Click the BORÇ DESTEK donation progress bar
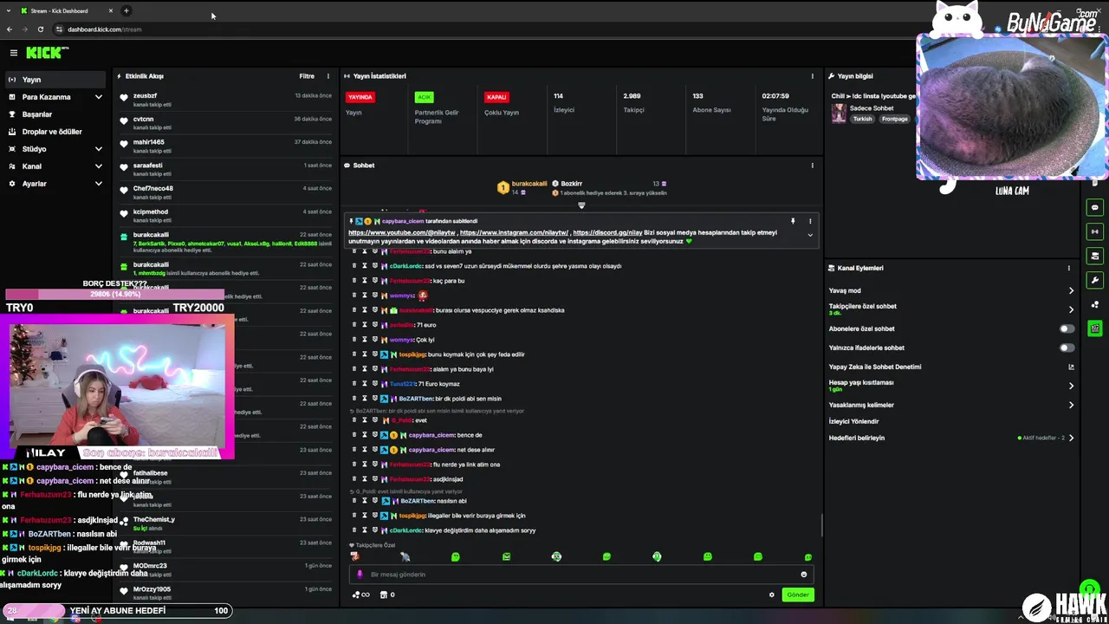The image size is (1109, 624). pyautogui.click(x=115, y=295)
